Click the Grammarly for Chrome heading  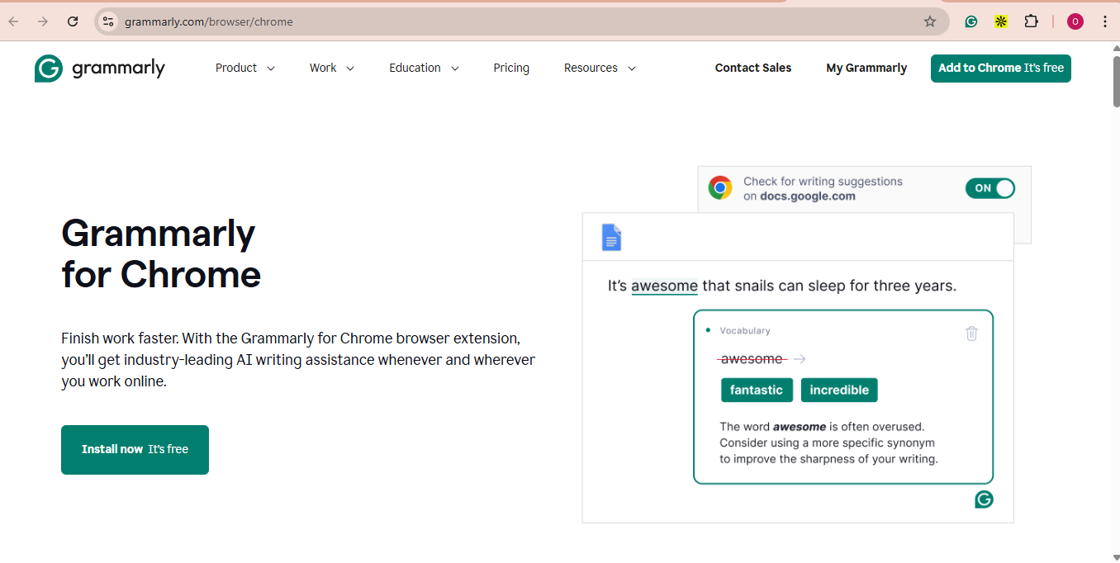(161, 253)
